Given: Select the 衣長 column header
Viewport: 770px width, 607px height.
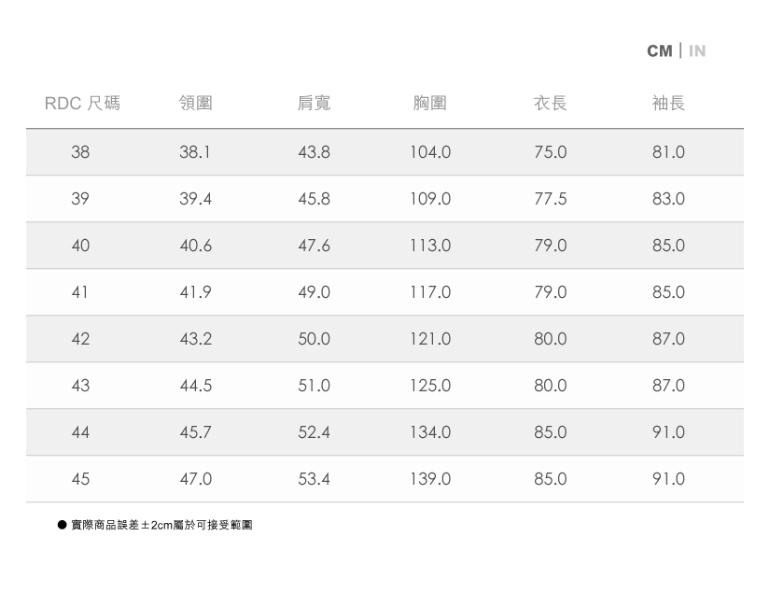Looking at the screenshot, I should click(551, 103).
